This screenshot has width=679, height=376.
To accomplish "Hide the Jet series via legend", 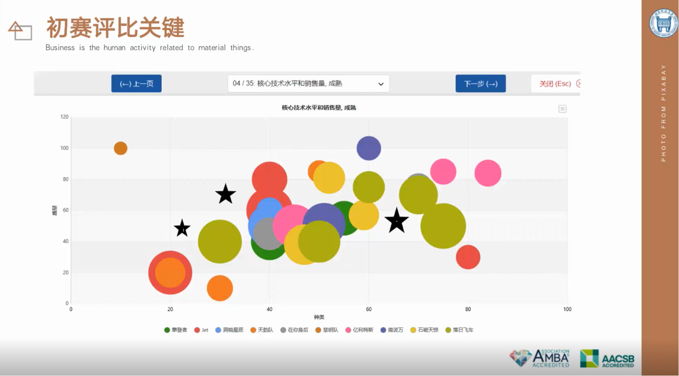I will click(x=201, y=330).
